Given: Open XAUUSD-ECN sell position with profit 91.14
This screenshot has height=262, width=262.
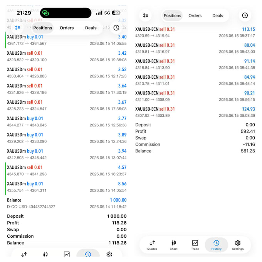Looking at the screenshot, I should click(x=195, y=64).
